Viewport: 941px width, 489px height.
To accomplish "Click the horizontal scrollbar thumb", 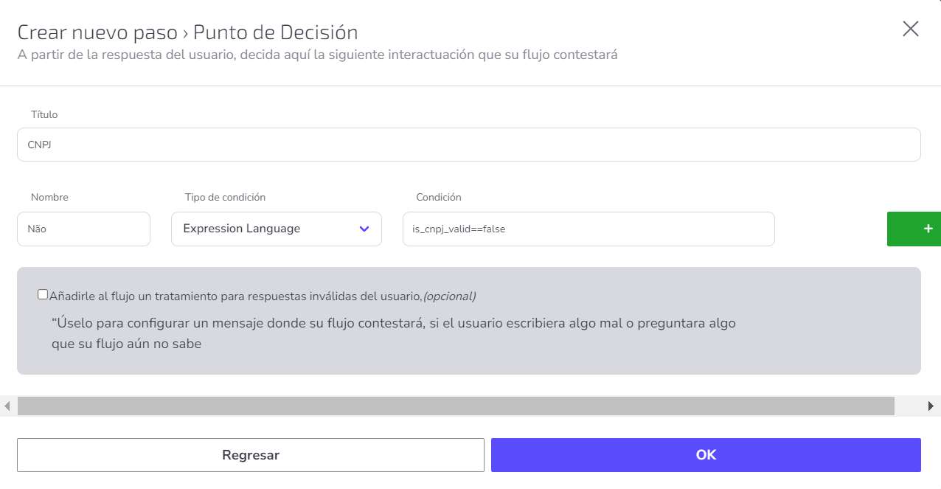I will [456, 406].
